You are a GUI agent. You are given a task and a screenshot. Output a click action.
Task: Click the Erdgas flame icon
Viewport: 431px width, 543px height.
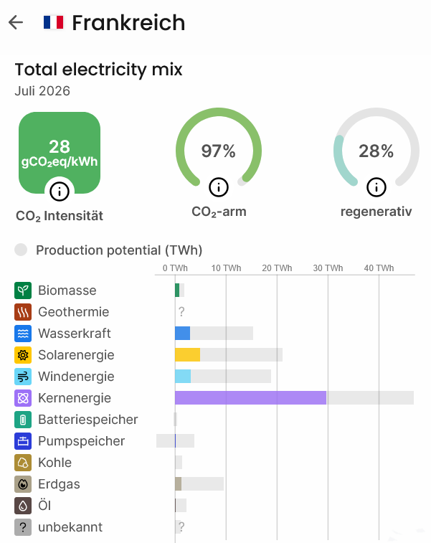(23, 484)
